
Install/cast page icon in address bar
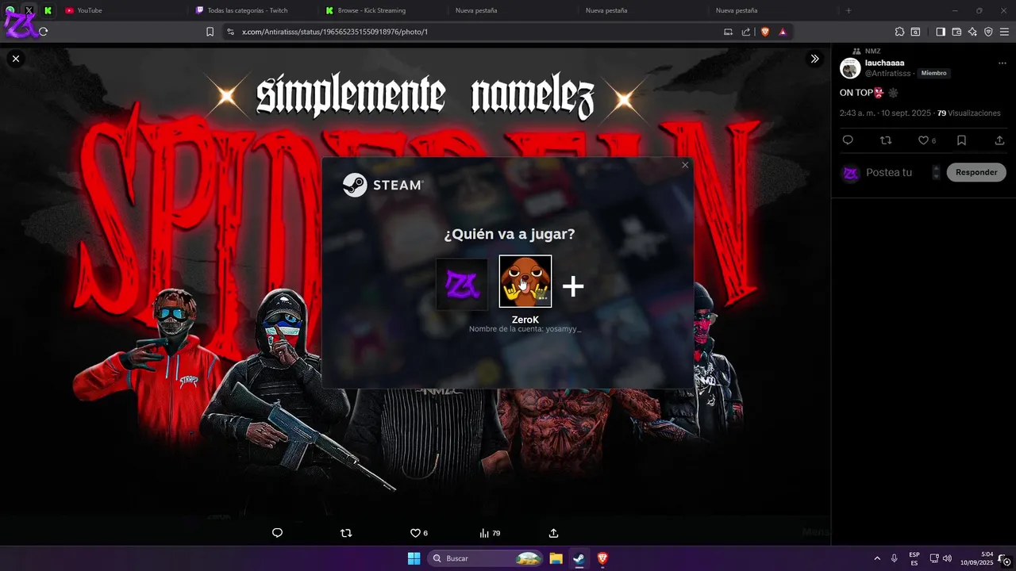point(728,32)
